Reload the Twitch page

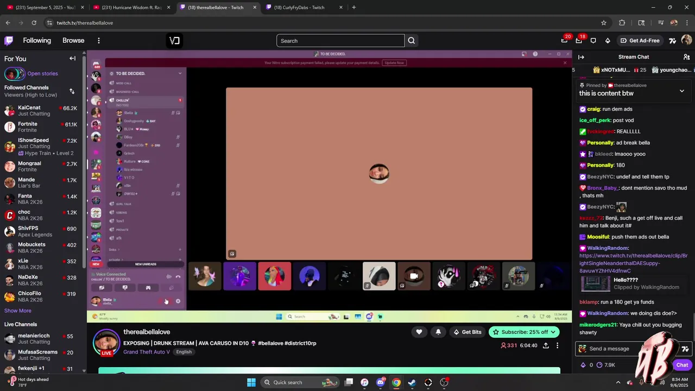34,23
